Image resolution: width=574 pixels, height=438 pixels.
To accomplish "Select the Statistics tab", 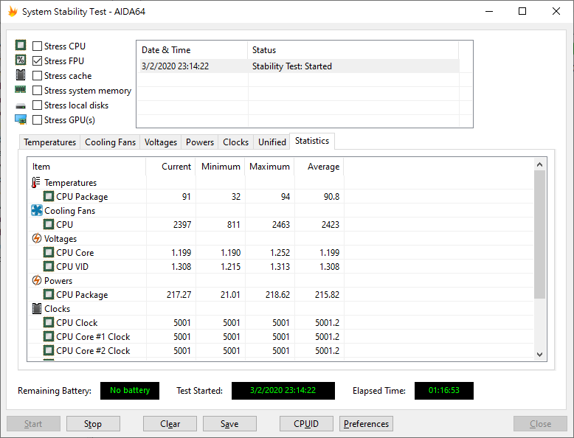I will point(312,141).
